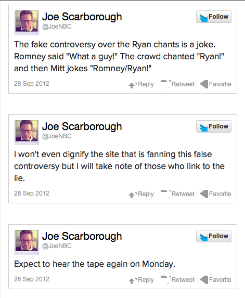Open the profile photo in the third tweet
Screen dimensions: 245x298
click(x=27, y=242)
